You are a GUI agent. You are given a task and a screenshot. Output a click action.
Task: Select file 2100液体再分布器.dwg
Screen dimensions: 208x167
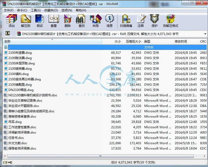25,79
